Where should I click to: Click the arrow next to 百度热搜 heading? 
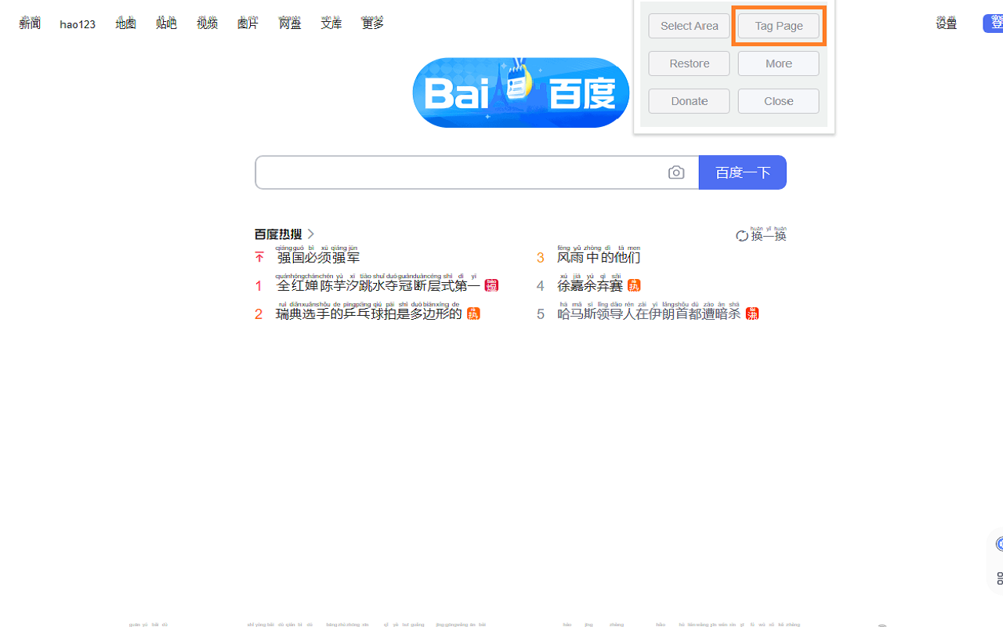310,234
